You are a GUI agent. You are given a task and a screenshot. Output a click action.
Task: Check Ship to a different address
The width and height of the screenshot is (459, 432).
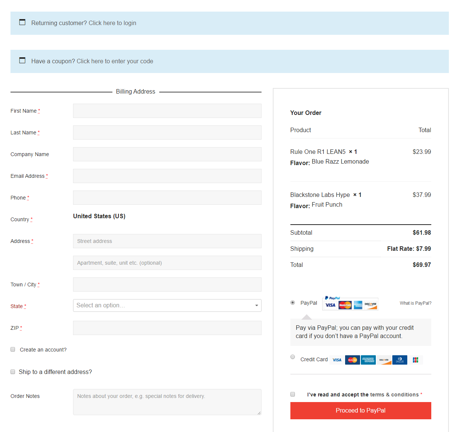tap(13, 372)
